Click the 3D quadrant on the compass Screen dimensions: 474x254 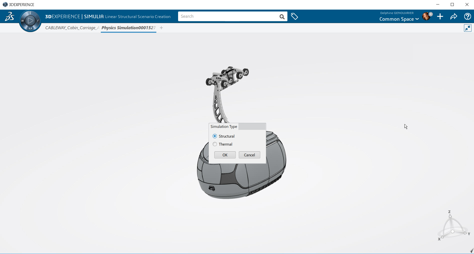tap(23, 21)
